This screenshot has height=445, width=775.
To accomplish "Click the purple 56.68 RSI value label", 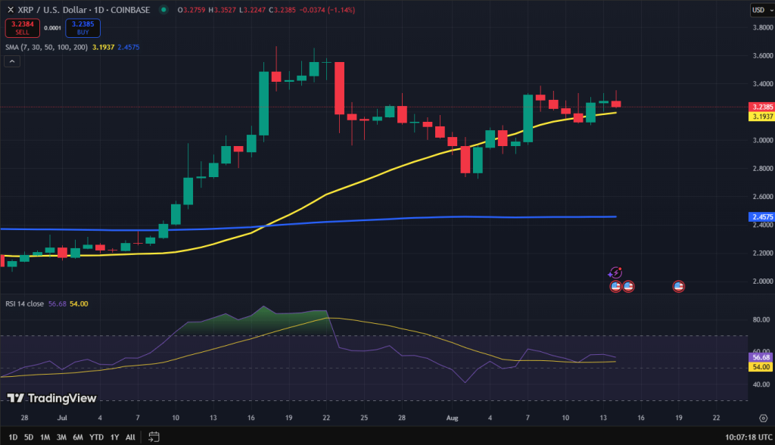I will pos(761,357).
